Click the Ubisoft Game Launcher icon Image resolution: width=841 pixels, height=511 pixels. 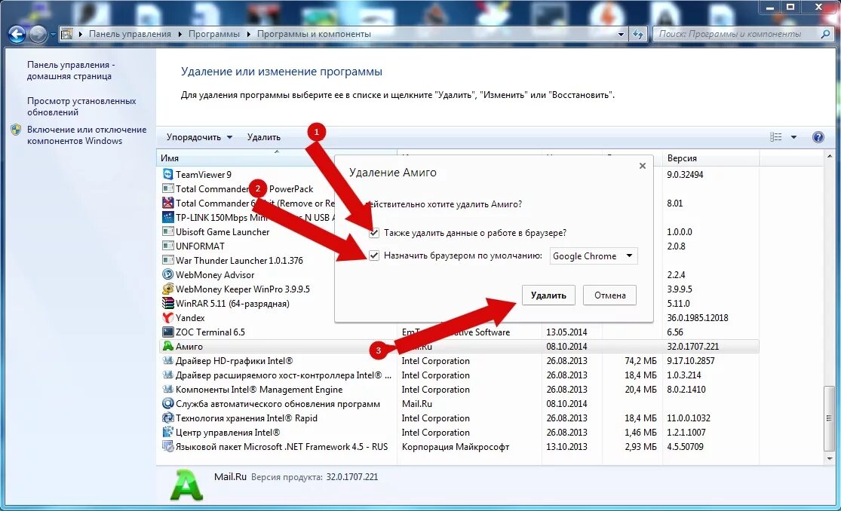[168, 231]
